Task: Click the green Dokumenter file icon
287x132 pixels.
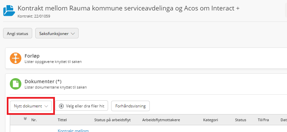Action: coord(15,84)
